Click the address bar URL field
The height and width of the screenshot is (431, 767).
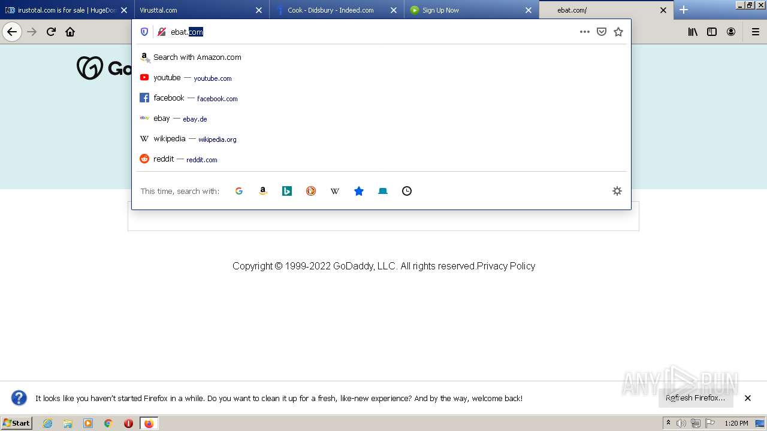tap(372, 32)
